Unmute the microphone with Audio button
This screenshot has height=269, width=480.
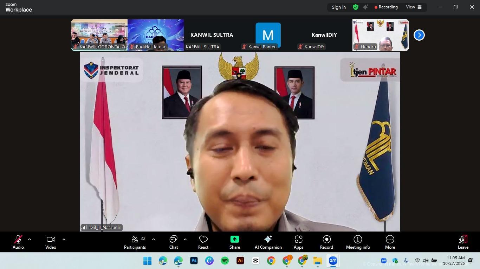tap(18, 242)
